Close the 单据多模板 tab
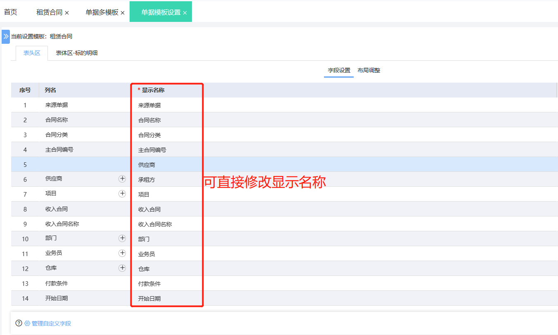This screenshot has height=335, width=558. pyautogui.click(x=123, y=13)
